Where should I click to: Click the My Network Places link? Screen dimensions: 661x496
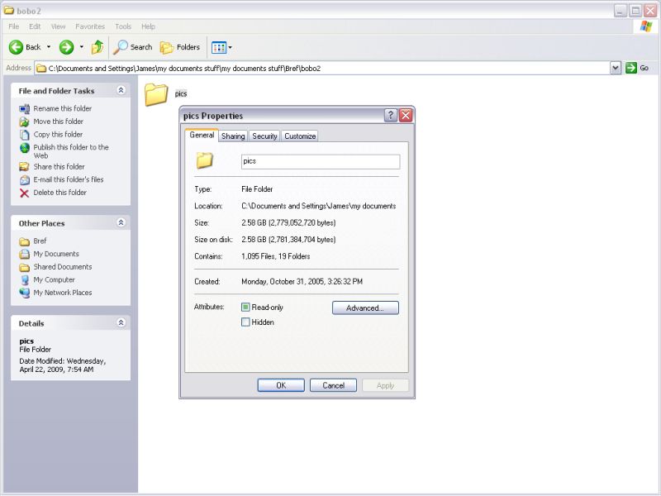tap(63, 293)
